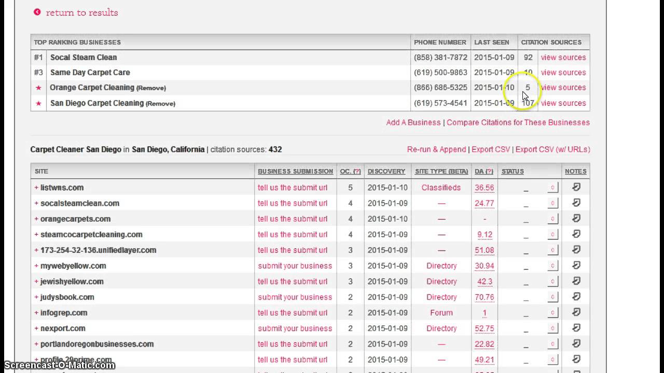Viewport: 664px width, 373px height.
Task: Open status selector for socalsteamclean.com row
Action: 552,203
